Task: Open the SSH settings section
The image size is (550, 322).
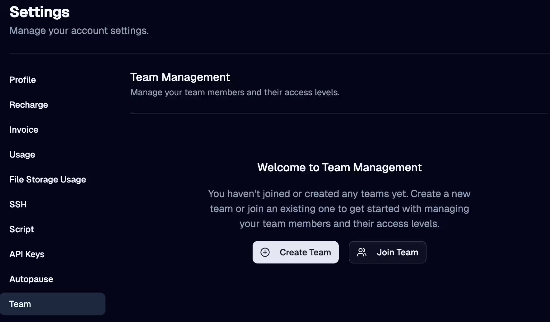Action: pyautogui.click(x=18, y=204)
